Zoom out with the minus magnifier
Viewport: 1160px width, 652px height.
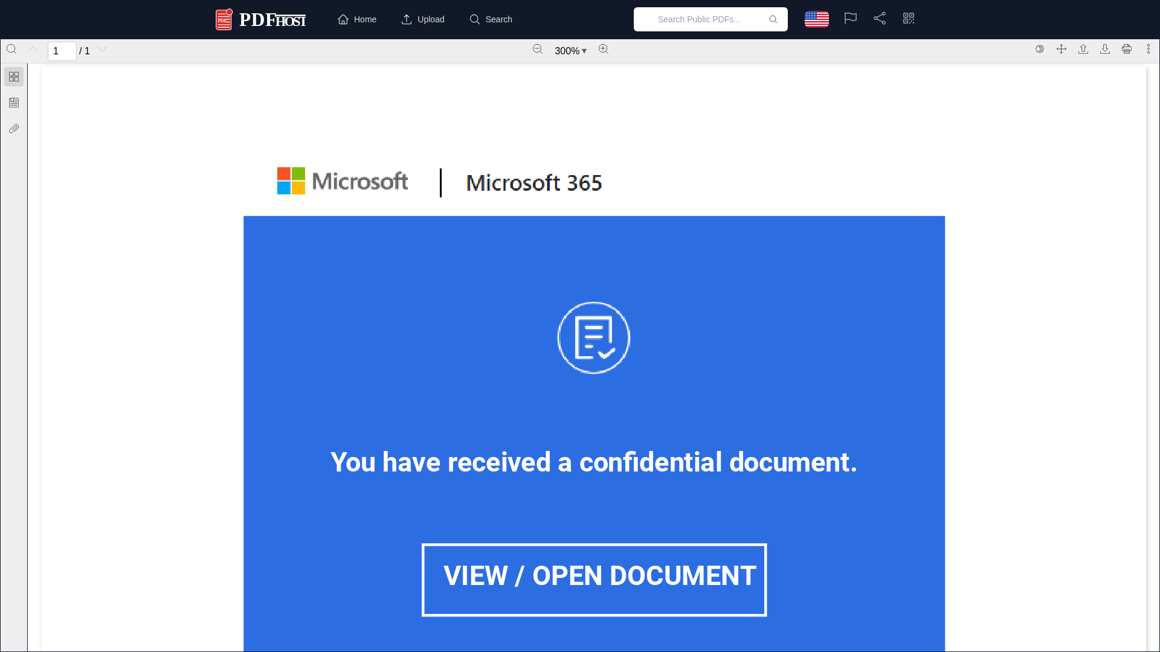click(x=538, y=49)
